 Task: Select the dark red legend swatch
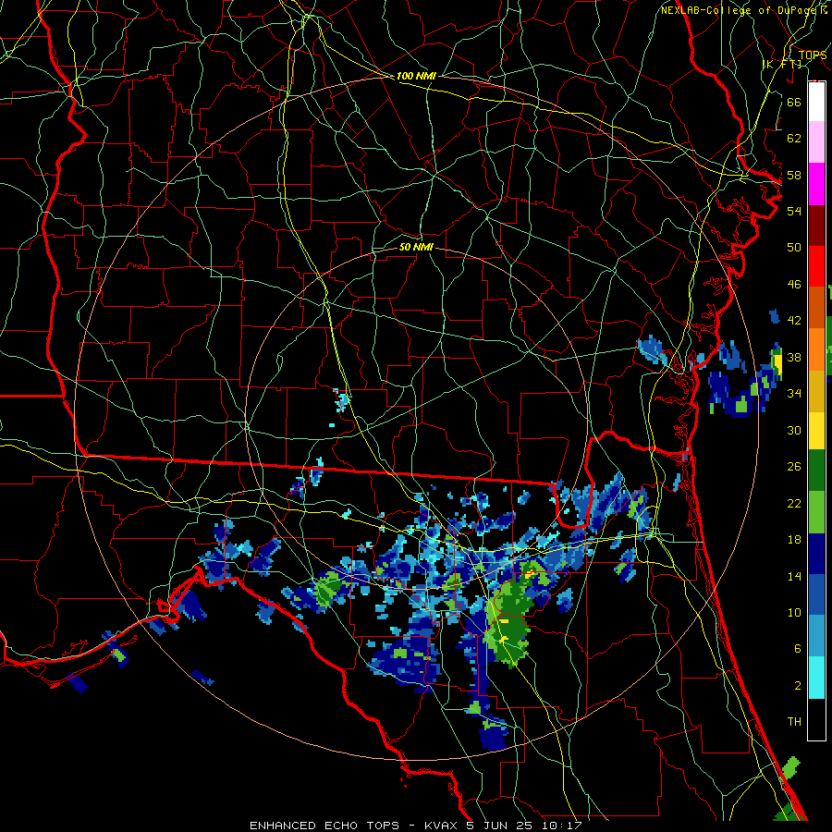pos(816,225)
